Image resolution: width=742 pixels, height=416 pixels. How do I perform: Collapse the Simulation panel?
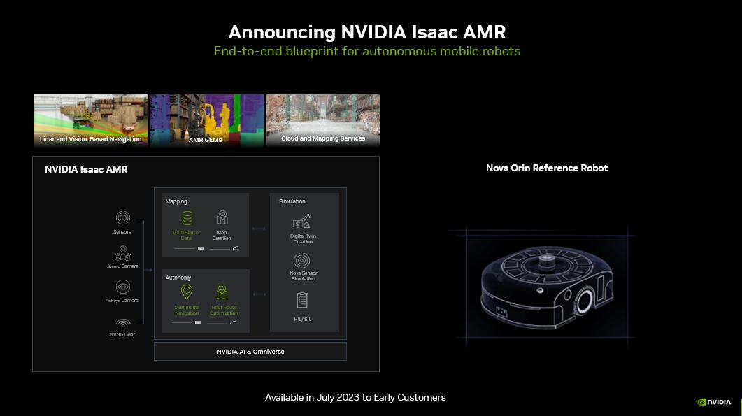[x=292, y=202]
